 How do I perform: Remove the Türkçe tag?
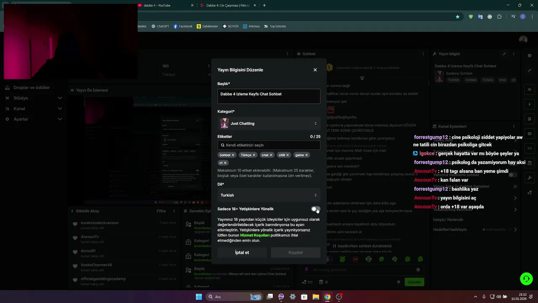point(253,155)
